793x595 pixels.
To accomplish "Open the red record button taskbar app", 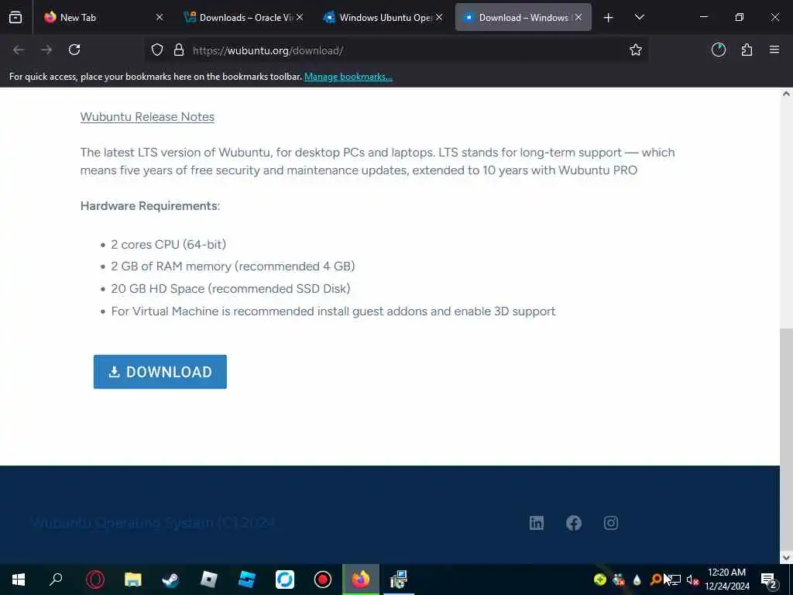I will 323,580.
